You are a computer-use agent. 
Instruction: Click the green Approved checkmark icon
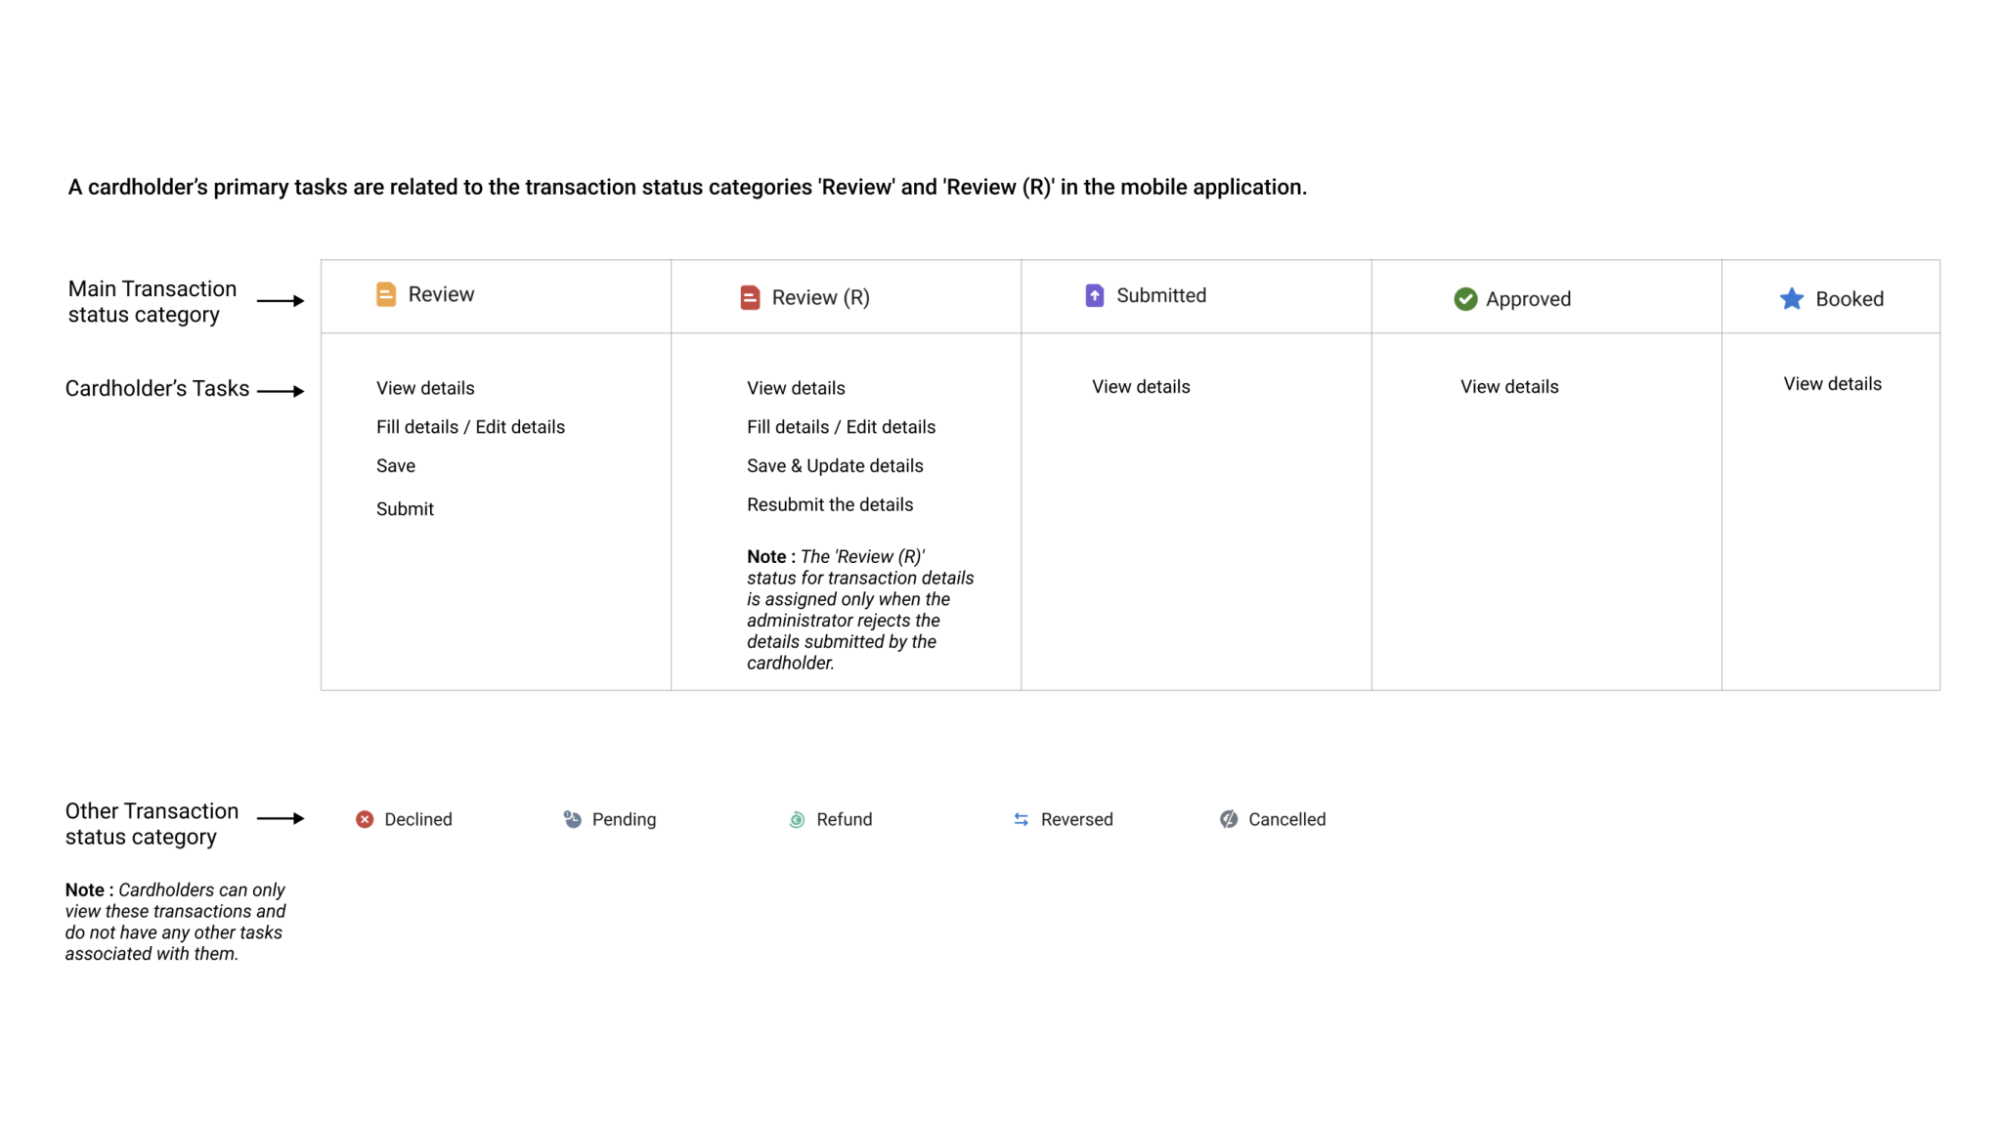pyautogui.click(x=1464, y=299)
